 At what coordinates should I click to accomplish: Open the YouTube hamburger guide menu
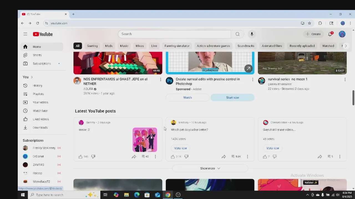pyautogui.click(x=25, y=34)
